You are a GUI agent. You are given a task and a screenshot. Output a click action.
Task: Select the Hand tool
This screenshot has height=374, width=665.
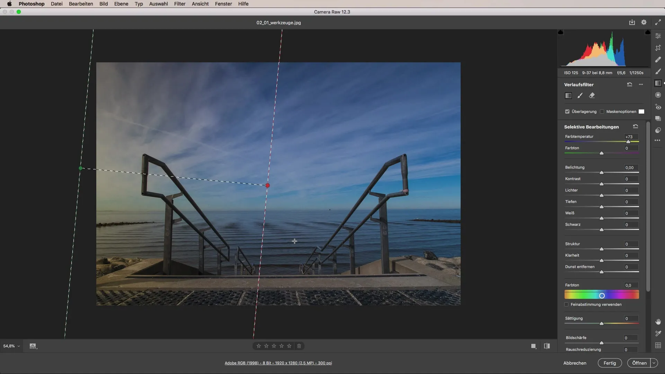658,322
